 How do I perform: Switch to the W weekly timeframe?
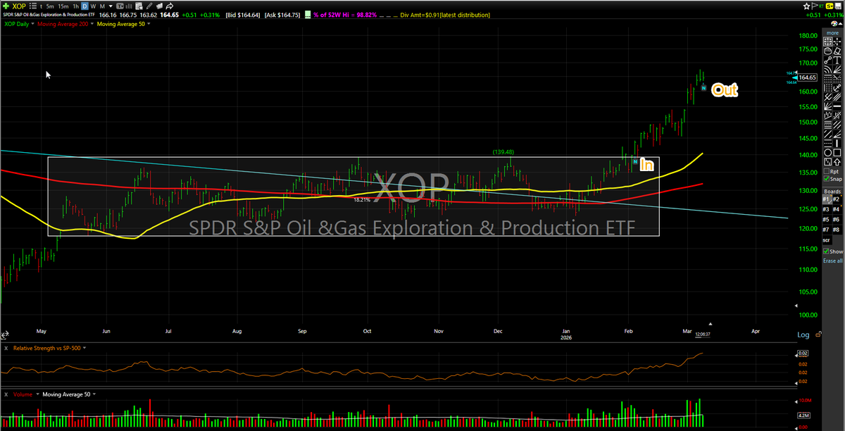(93, 6)
